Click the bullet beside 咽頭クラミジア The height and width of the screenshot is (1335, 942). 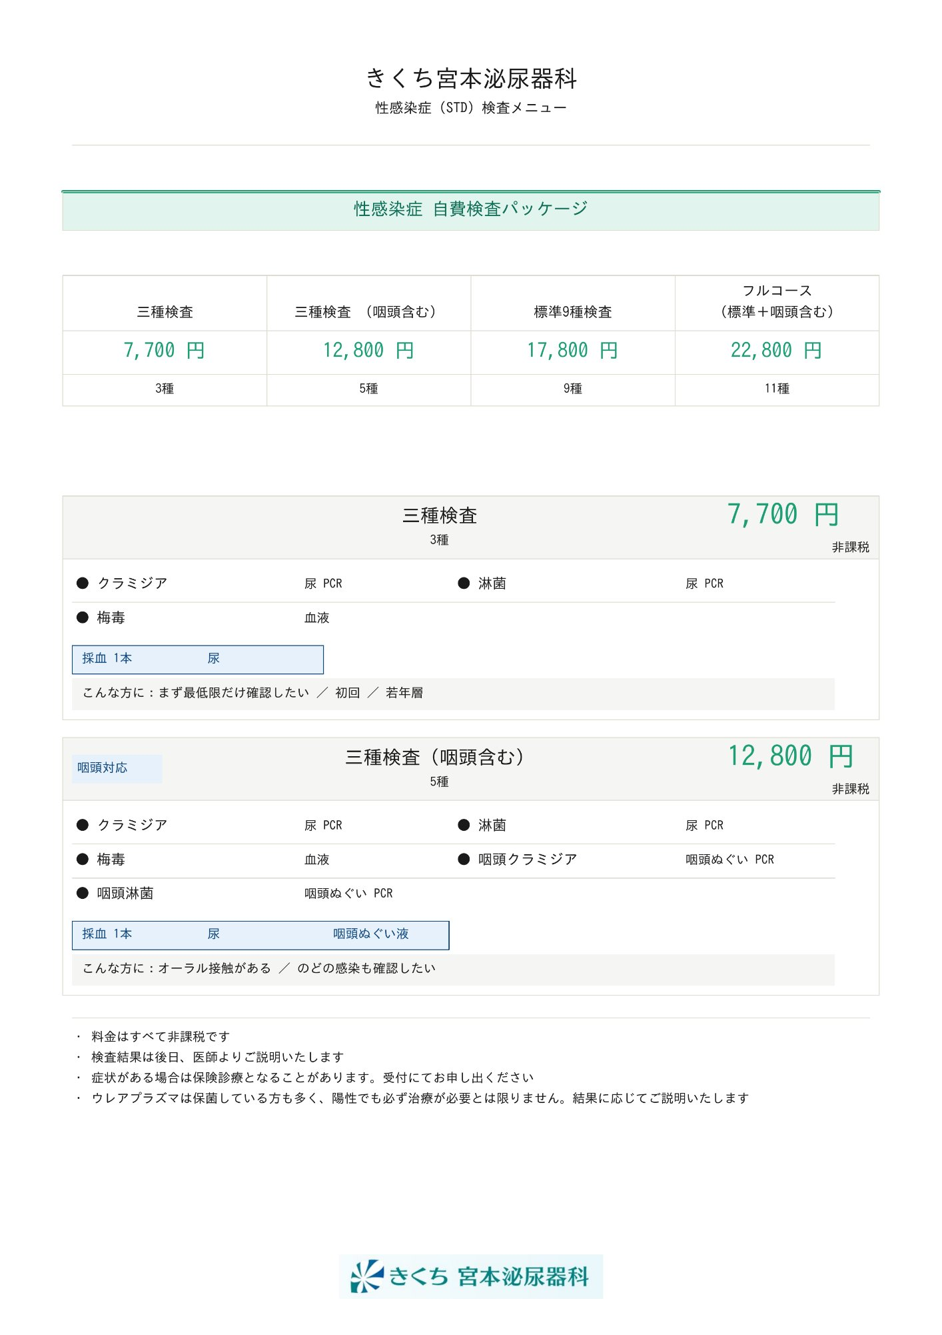(x=464, y=859)
